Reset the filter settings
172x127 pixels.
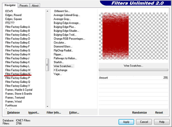159,113
